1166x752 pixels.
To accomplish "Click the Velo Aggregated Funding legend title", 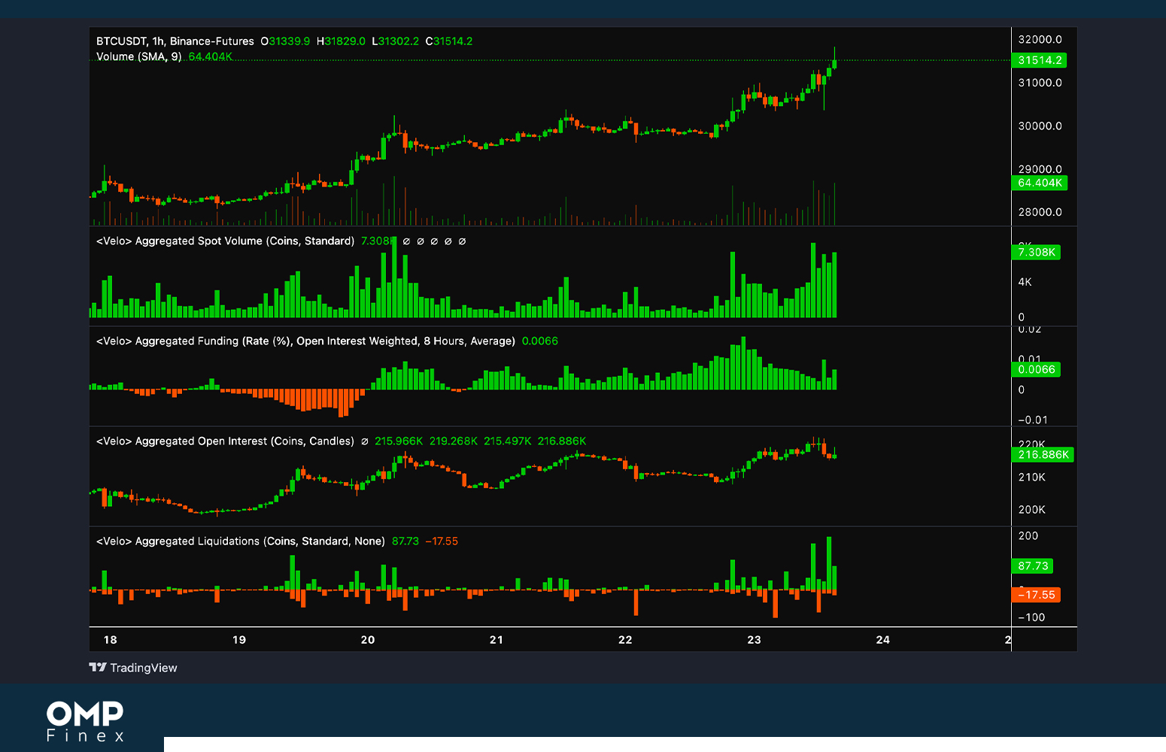I will tap(305, 341).
